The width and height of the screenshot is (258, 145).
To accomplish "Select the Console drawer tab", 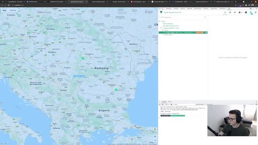I will coord(164,102).
